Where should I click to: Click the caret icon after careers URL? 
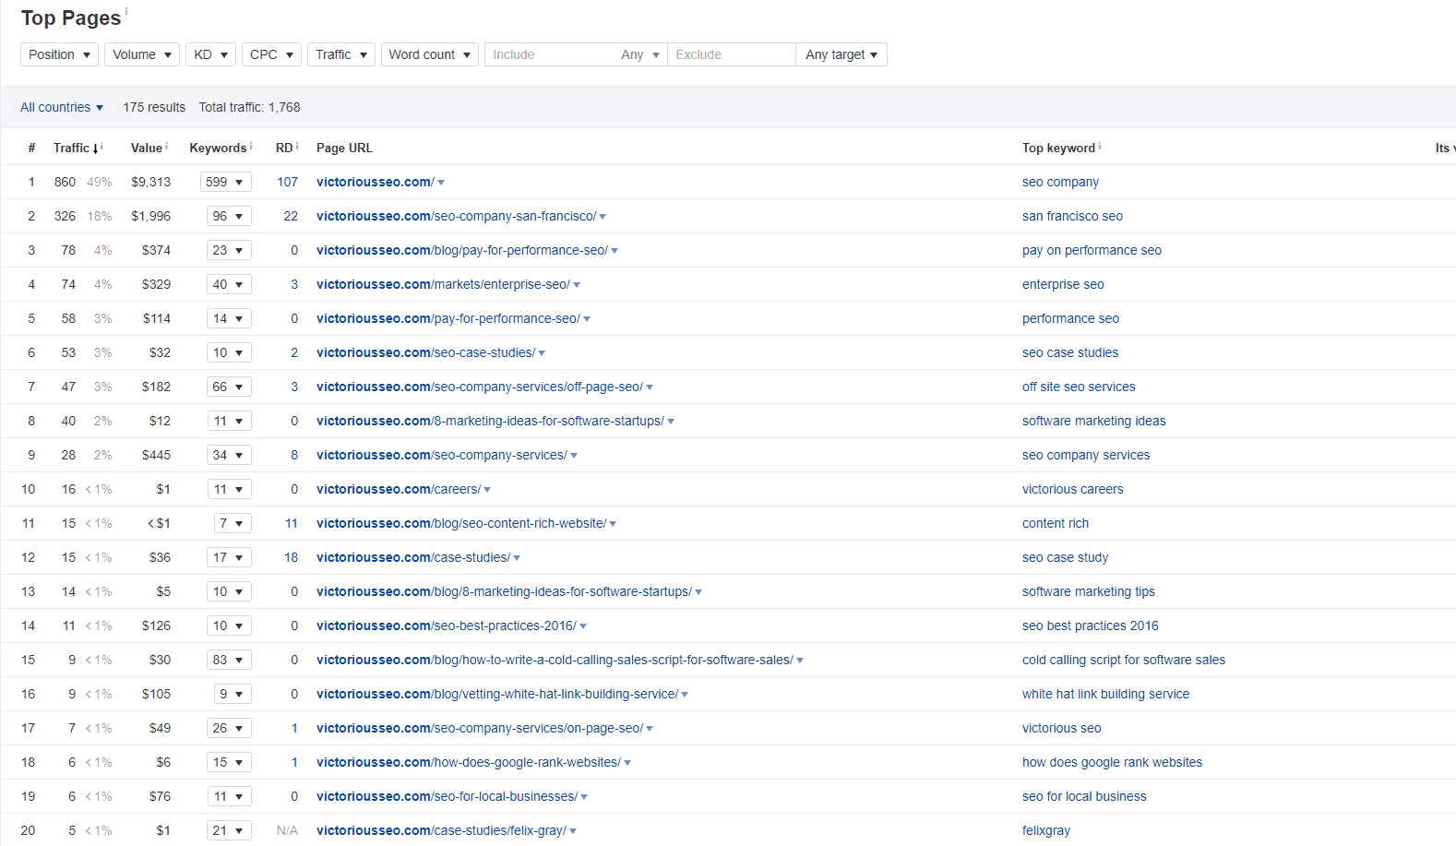[x=487, y=490]
